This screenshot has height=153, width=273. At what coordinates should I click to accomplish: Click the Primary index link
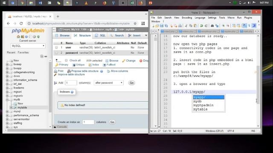[62, 65]
